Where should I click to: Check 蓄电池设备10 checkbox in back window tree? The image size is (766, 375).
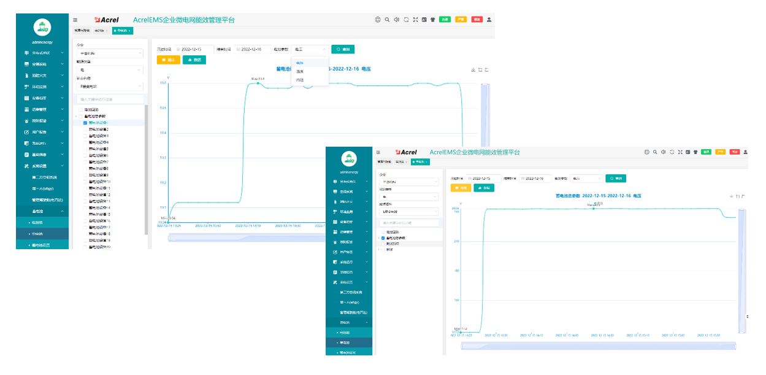85,182
